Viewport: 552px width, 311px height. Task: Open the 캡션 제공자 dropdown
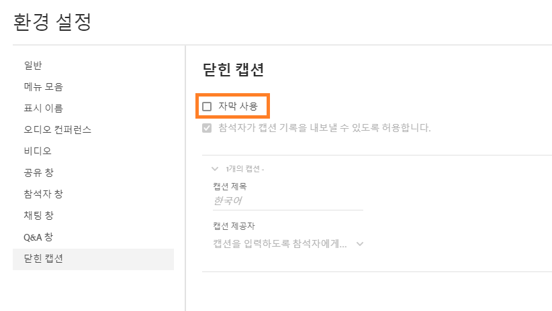coord(289,243)
